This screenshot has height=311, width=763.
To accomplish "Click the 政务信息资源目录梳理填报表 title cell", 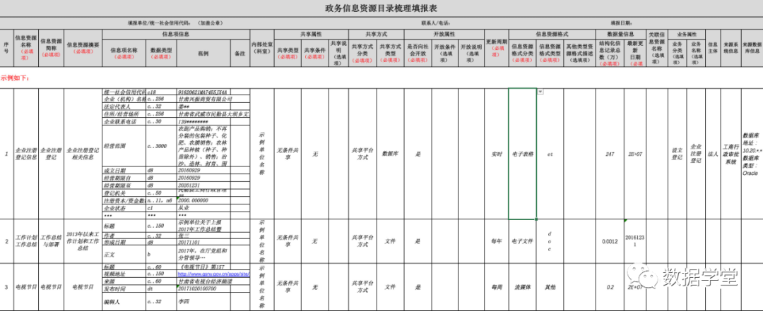I will pyautogui.click(x=381, y=8).
